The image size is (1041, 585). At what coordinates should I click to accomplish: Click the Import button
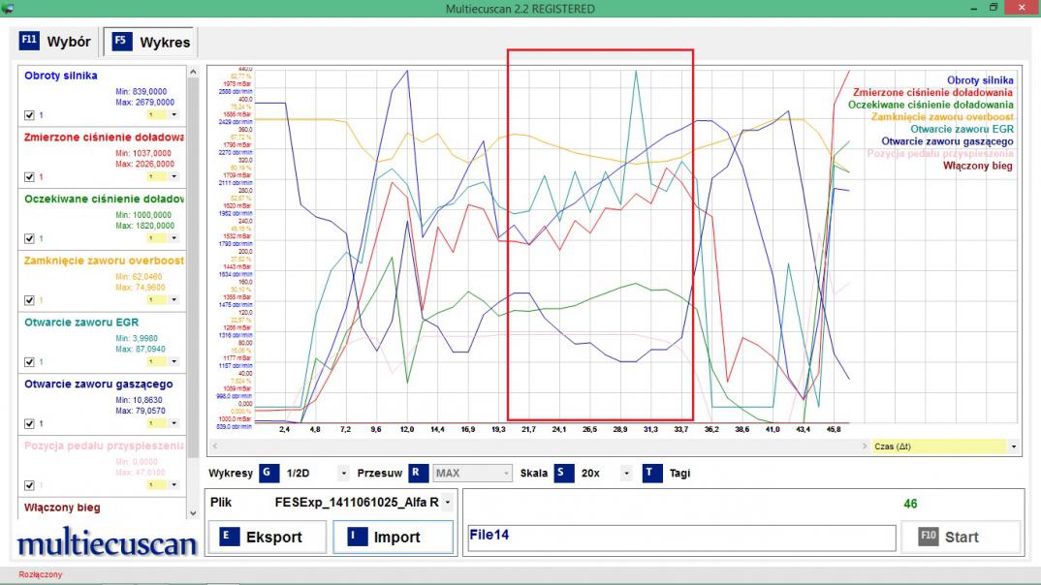pyautogui.click(x=393, y=537)
